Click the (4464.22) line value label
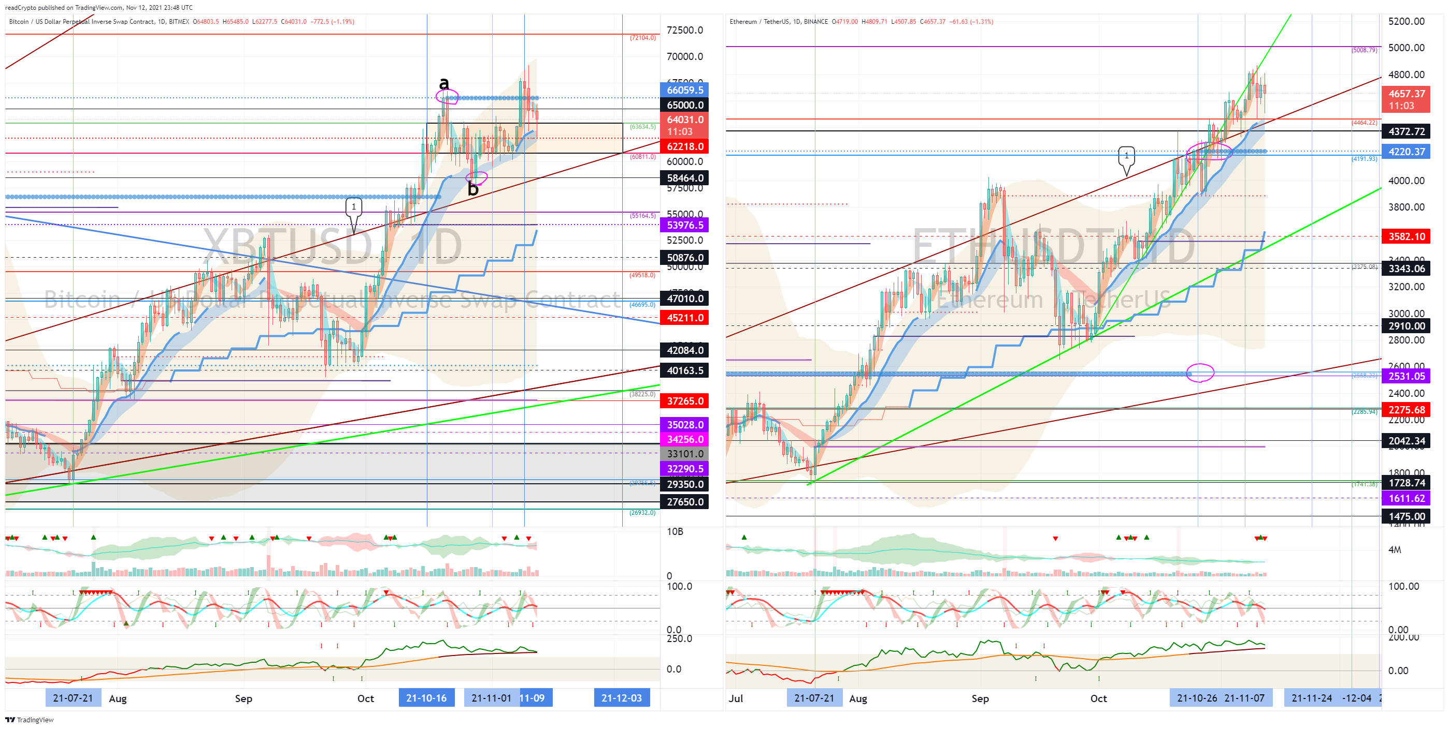This screenshot has height=729, width=1449. coord(1365,123)
